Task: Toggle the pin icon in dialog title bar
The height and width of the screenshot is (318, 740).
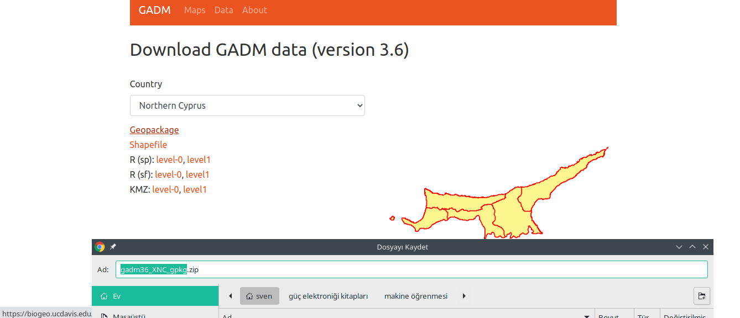Action: (x=113, y=247)
